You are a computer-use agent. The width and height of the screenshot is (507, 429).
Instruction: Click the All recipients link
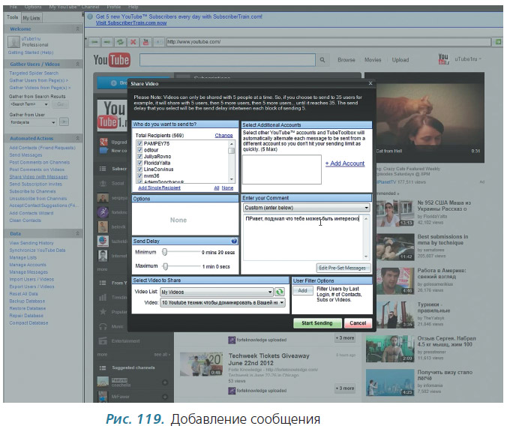(x=217, y=187)
